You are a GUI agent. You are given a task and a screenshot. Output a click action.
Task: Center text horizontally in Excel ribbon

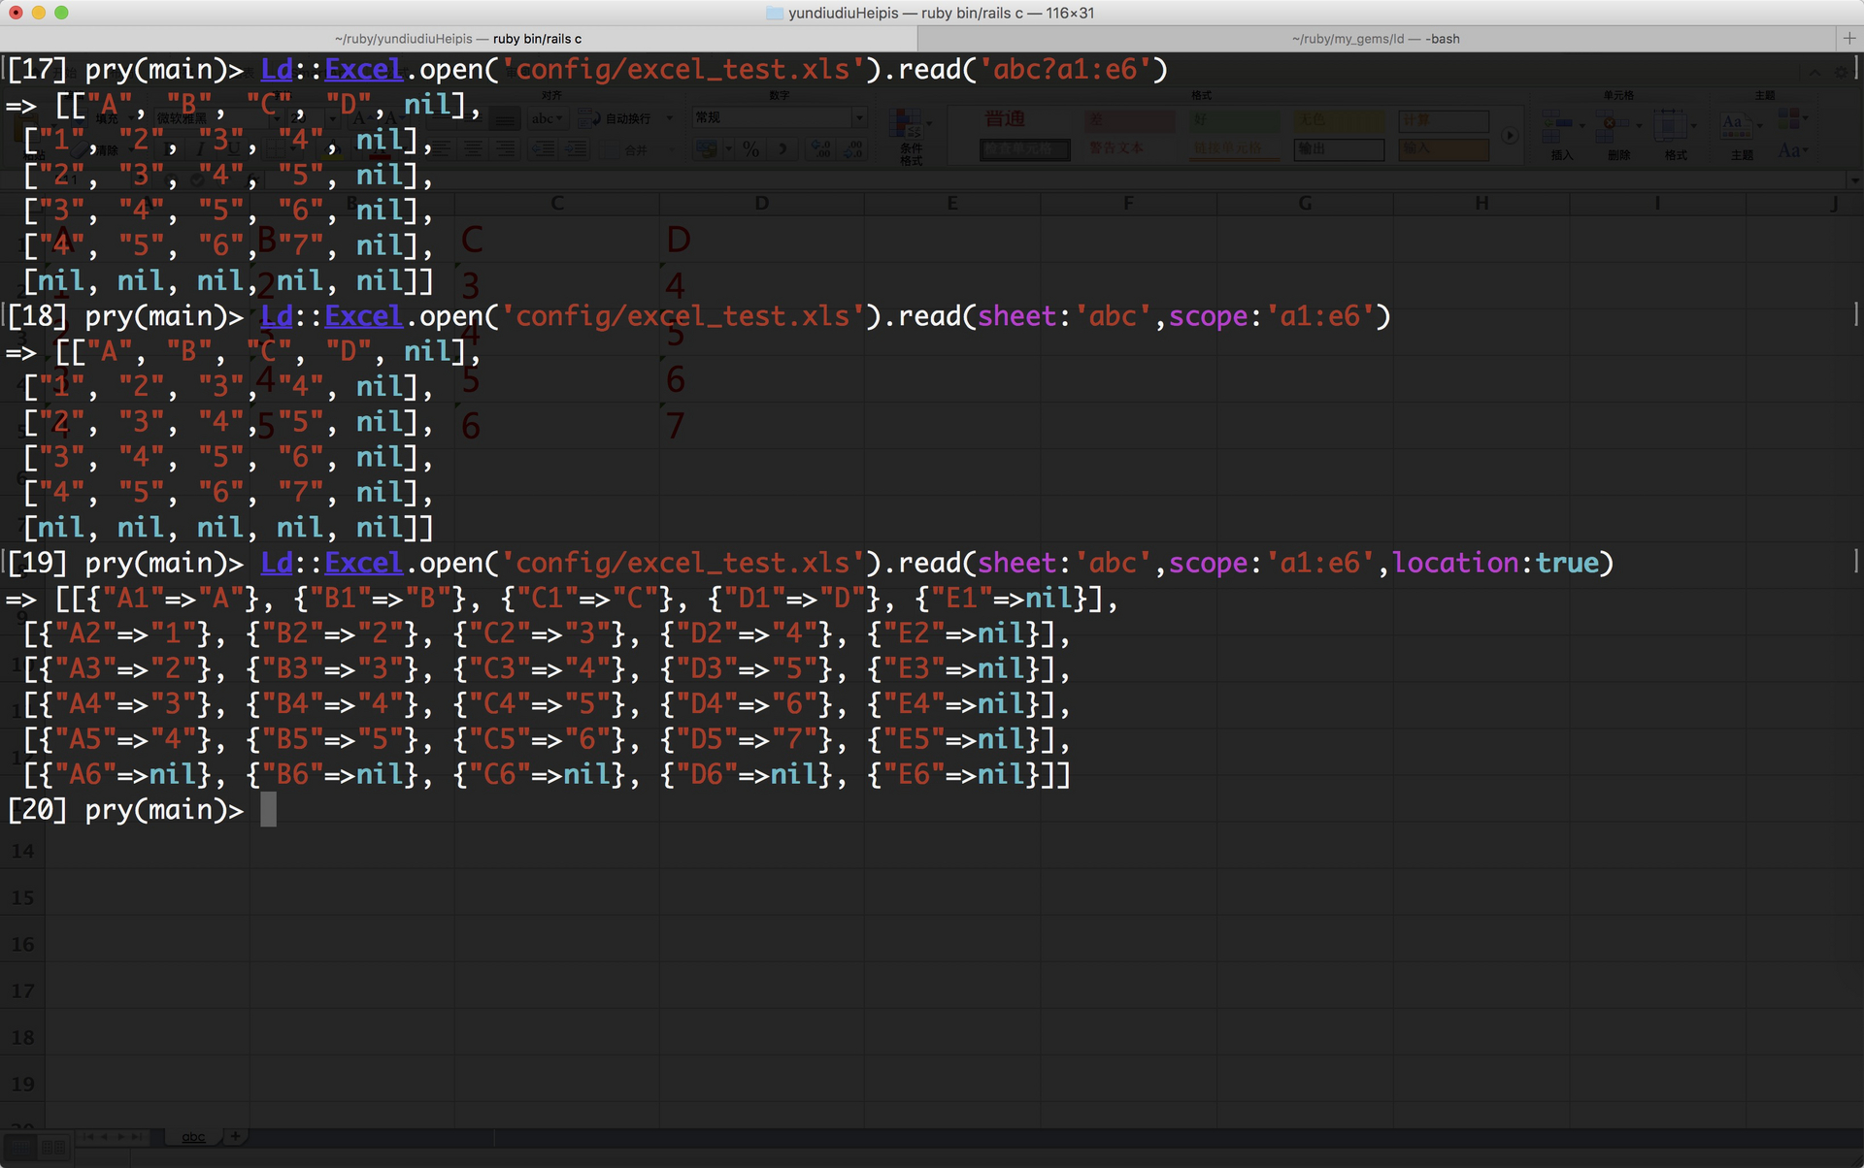[473, 149]
